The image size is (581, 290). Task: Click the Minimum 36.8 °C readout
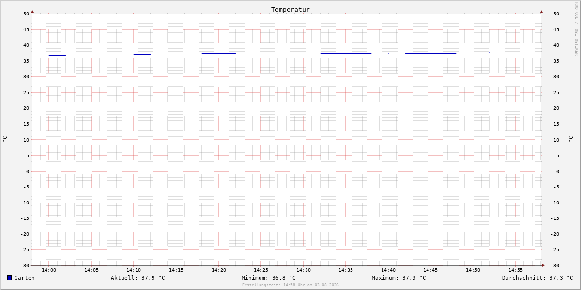point(269,278)
